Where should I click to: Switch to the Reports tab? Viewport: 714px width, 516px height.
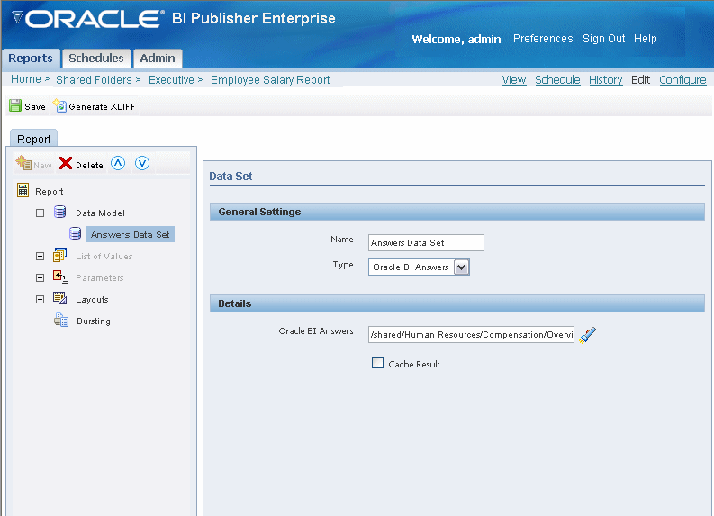click(x=31, y=59)
